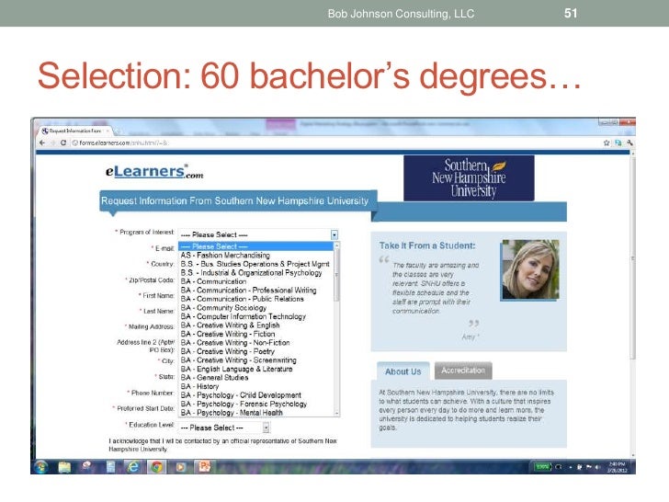This screenshot has height=502, width=669.
Task: Click the taskbar clock showing the time
Action: [x=618, y=467]
